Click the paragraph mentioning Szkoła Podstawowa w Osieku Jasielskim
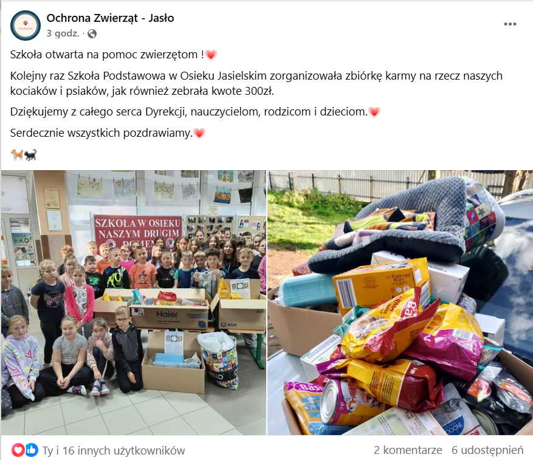The height and width of the screenshot is (460, 533). pos(256,83)
